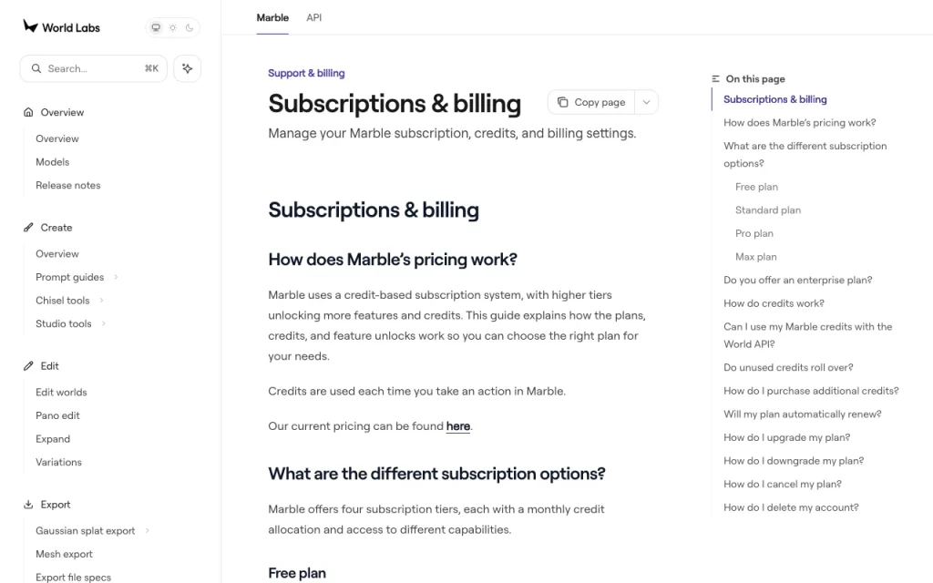Switch to the Marble tab

pyautogui.click(x=272, y=18)
